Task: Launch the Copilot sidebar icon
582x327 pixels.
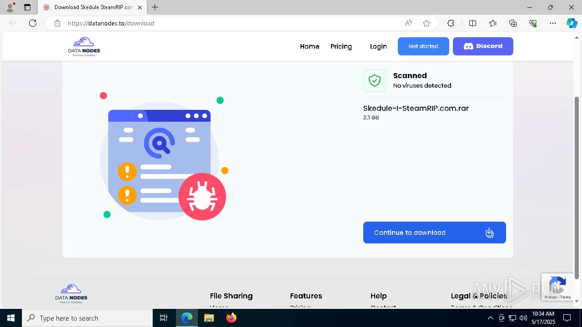Action: coord(572,23)
